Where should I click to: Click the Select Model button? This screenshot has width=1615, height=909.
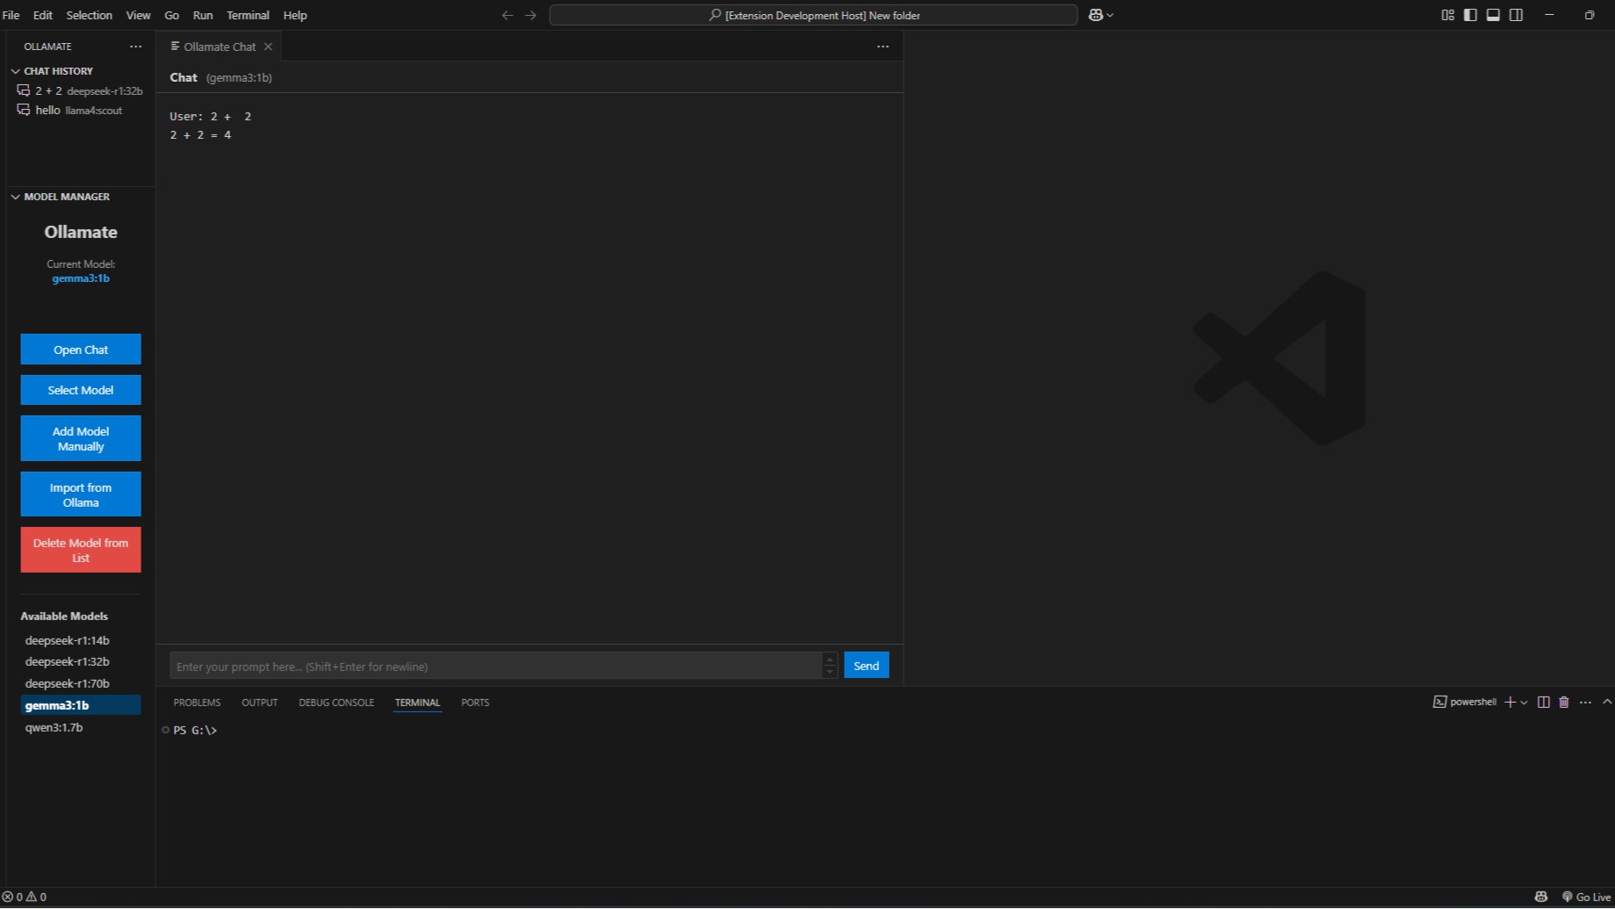[x=81, y=390]
